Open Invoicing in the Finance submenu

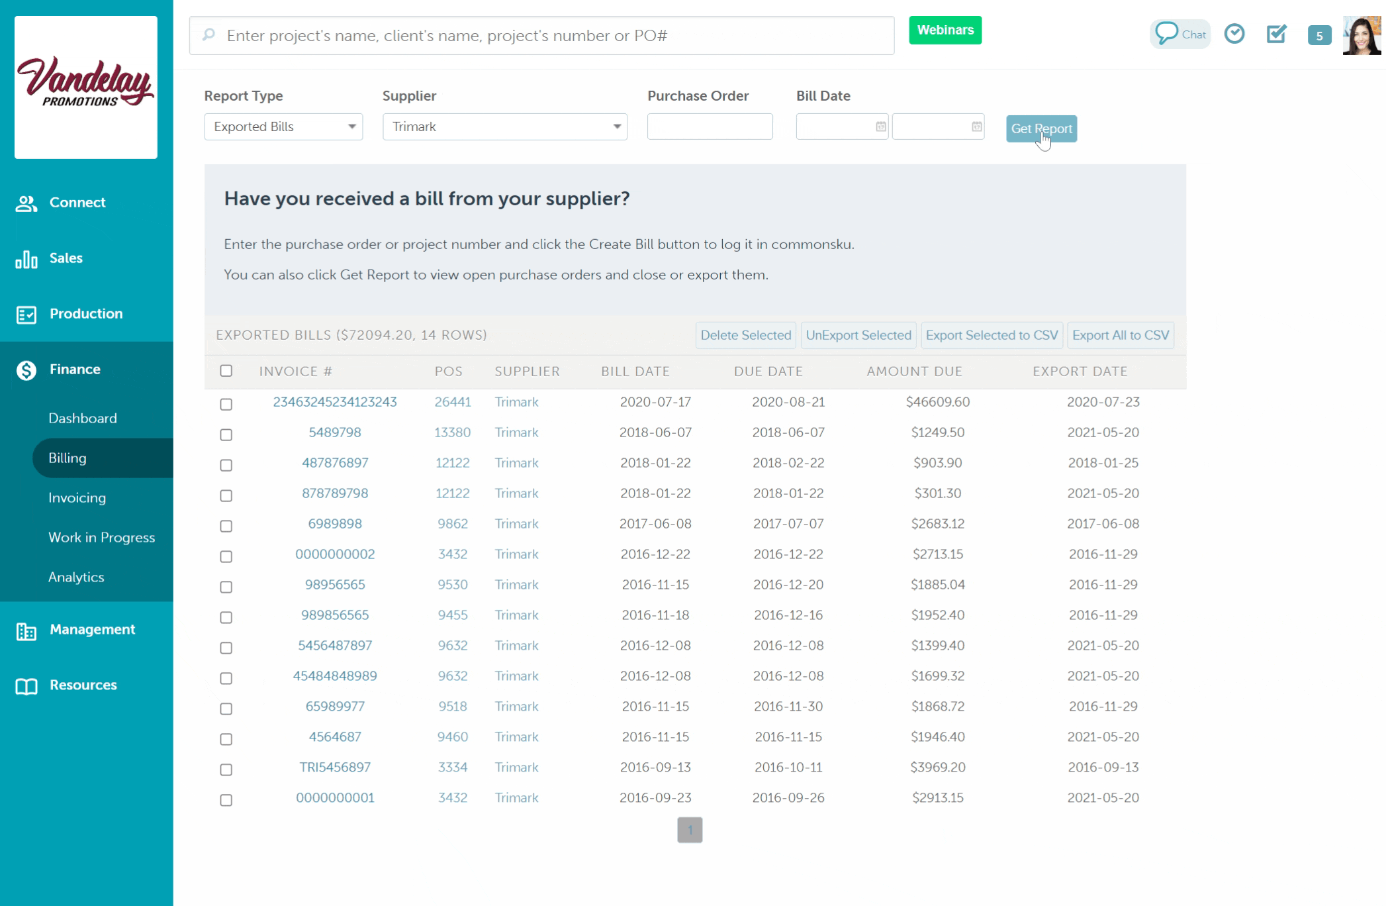coord(77,497)
